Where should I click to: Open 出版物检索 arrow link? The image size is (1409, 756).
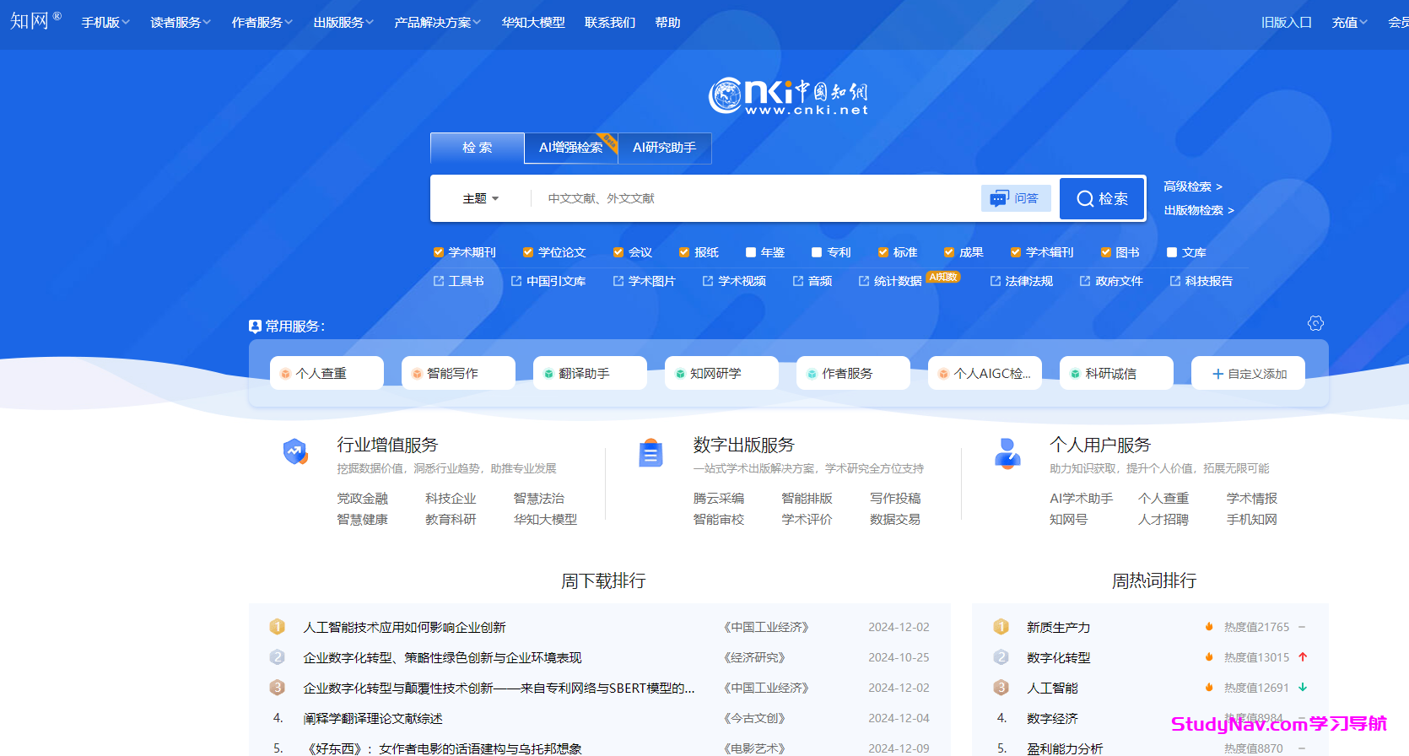(x=1199, y=210)
